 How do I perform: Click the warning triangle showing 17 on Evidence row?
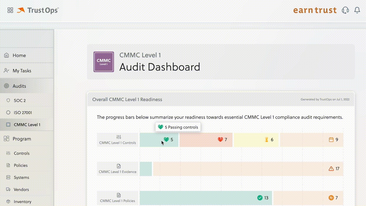click(x=331, y=169)
